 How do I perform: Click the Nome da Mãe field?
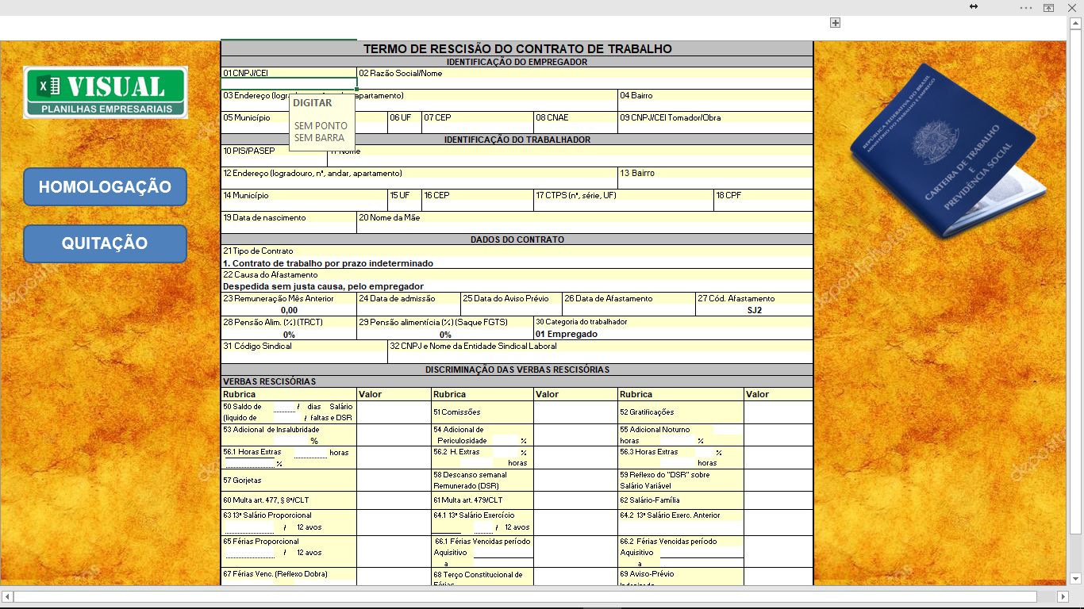point(585,228)
